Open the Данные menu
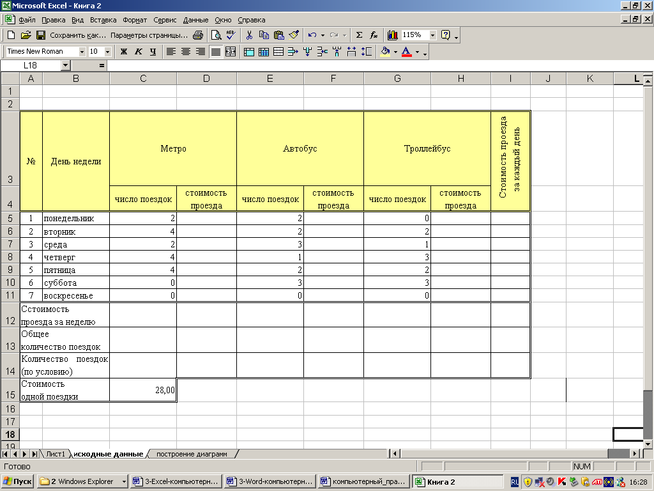The width and height of the screenshot is (654, 491). coord(195,20)
